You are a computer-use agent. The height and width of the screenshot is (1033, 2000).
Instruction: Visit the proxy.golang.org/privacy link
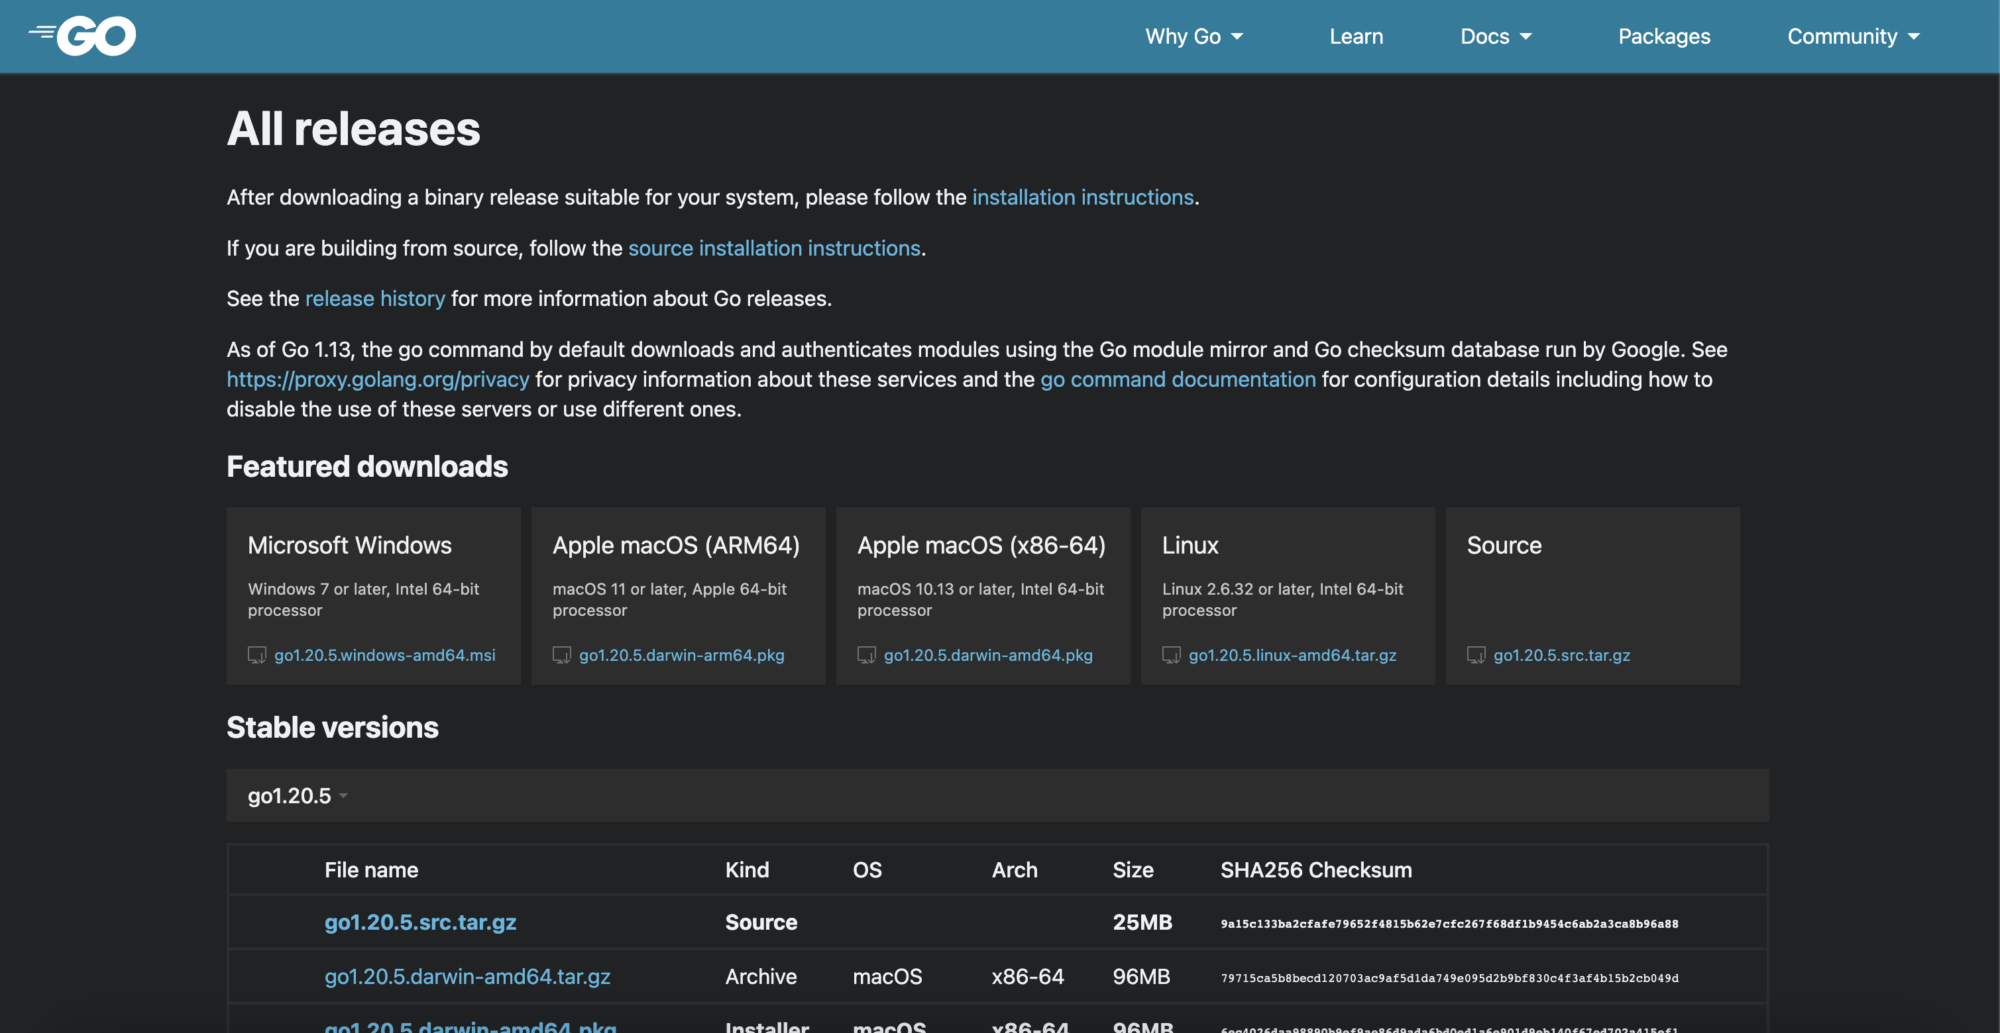tap(377, 379)
